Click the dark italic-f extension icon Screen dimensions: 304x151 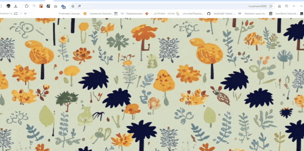pyautogui.click(x=48, y=6)
